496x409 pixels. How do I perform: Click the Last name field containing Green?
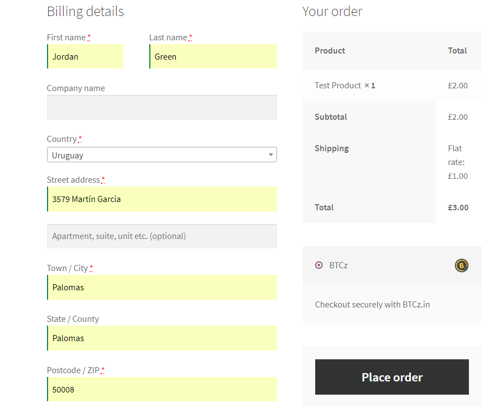point(213,56)
